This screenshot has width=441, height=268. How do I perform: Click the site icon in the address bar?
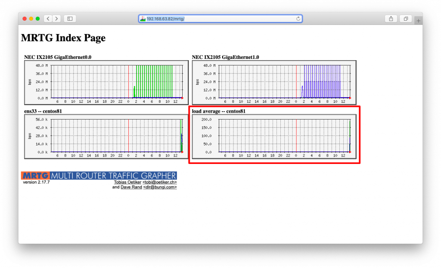[x=143, y=18]
